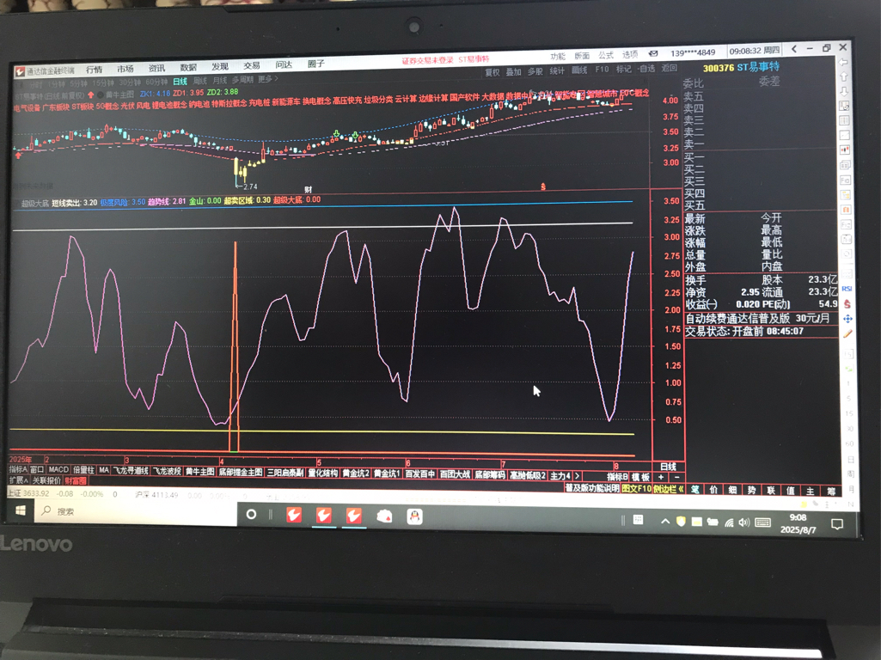Image resolution: width=881 pixels, height=660 pixels.
Task: Select the 底部筹码 indicator tab
Action: [489, 475]
